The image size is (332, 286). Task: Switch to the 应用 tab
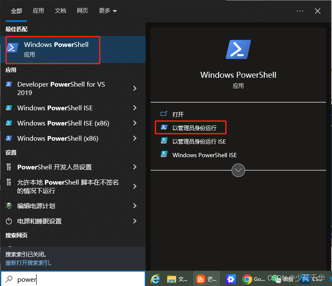click(x=38, y=11)
